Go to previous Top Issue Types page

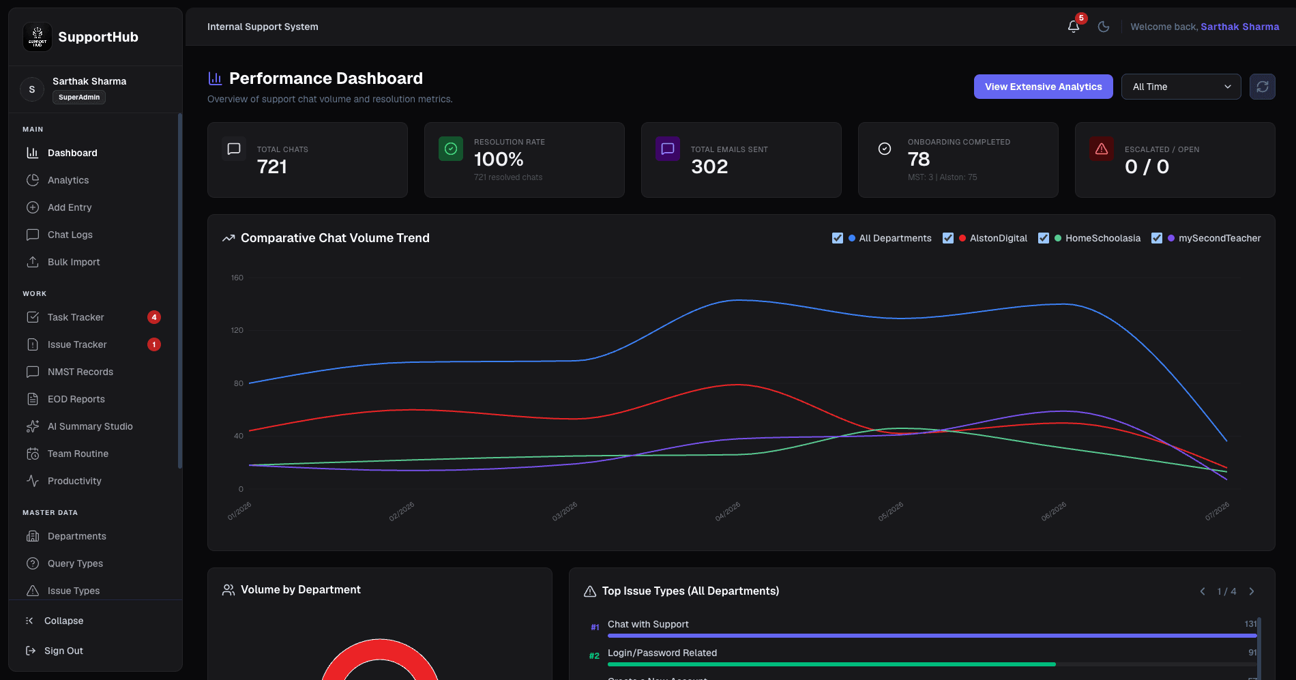click(1203, 591)
